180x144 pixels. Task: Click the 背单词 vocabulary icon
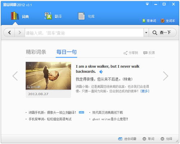[x=144, y=21]
